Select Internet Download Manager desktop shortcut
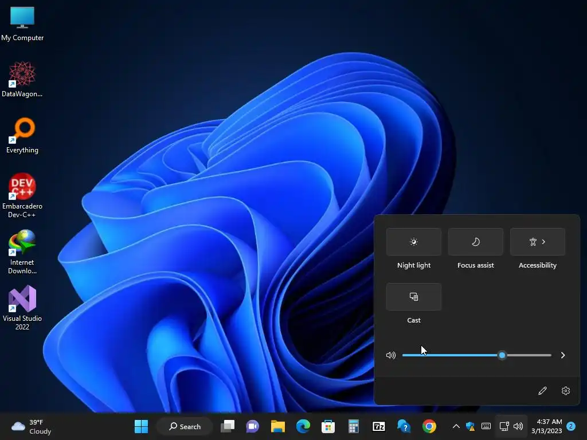Screen dimensions: 587x440 pyautogui.click(x=22, y=252)
